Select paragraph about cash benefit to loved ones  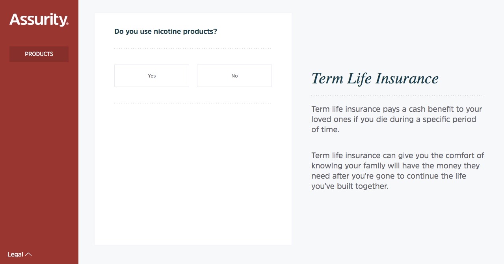(x=397, y=119)
